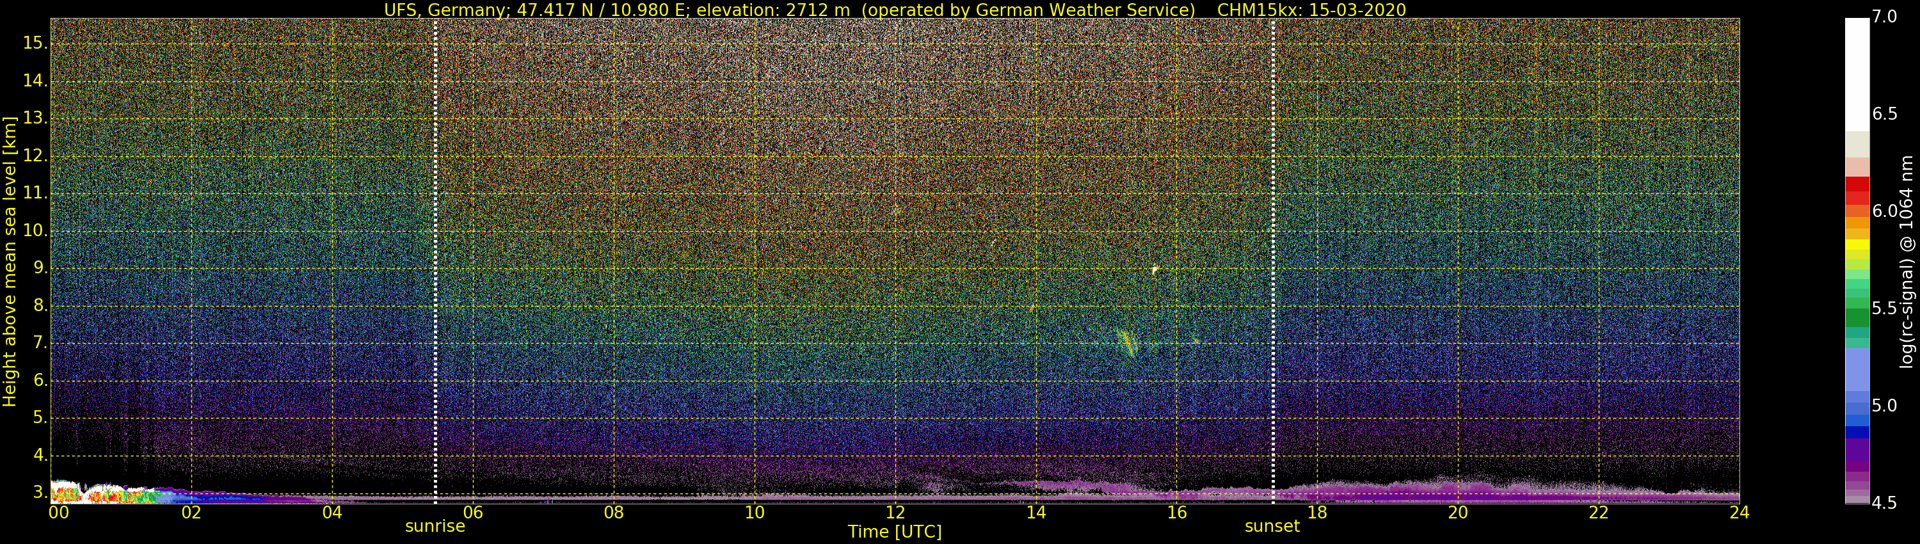Click the white segment of the colorbar
The width and height of the screenshot is (1920, 544).
(x=1857, y=74)
